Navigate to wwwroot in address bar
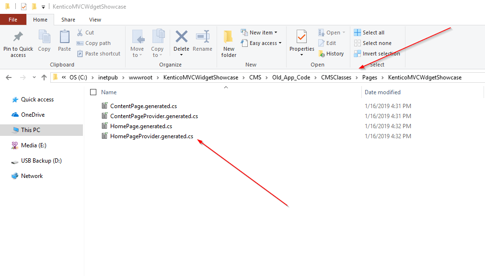 (141, 77)
